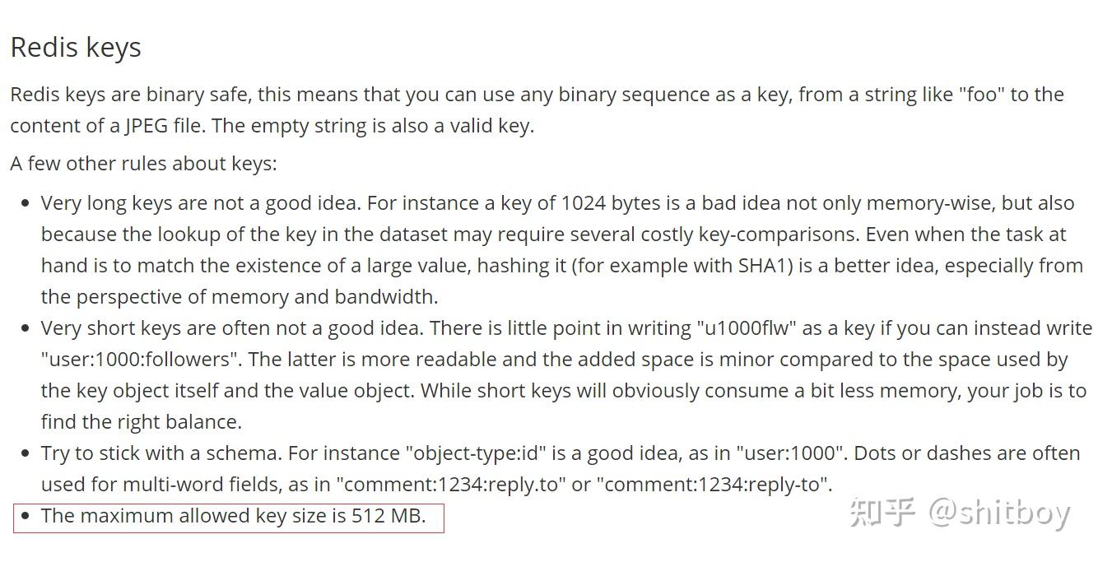Click the @shitboy watermark username
The width and height of the screenshot is (1098, 562).
pos(999,513)
